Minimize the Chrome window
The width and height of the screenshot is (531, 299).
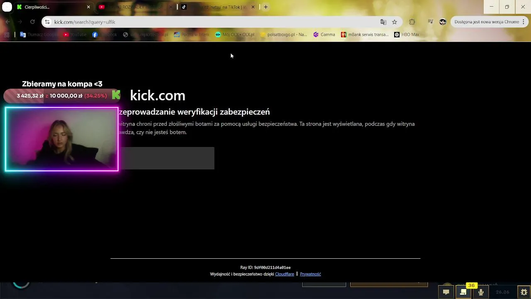(x=492, y=7)
